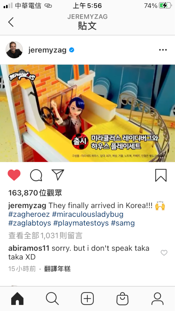Open the Home tab

[17, 299]
